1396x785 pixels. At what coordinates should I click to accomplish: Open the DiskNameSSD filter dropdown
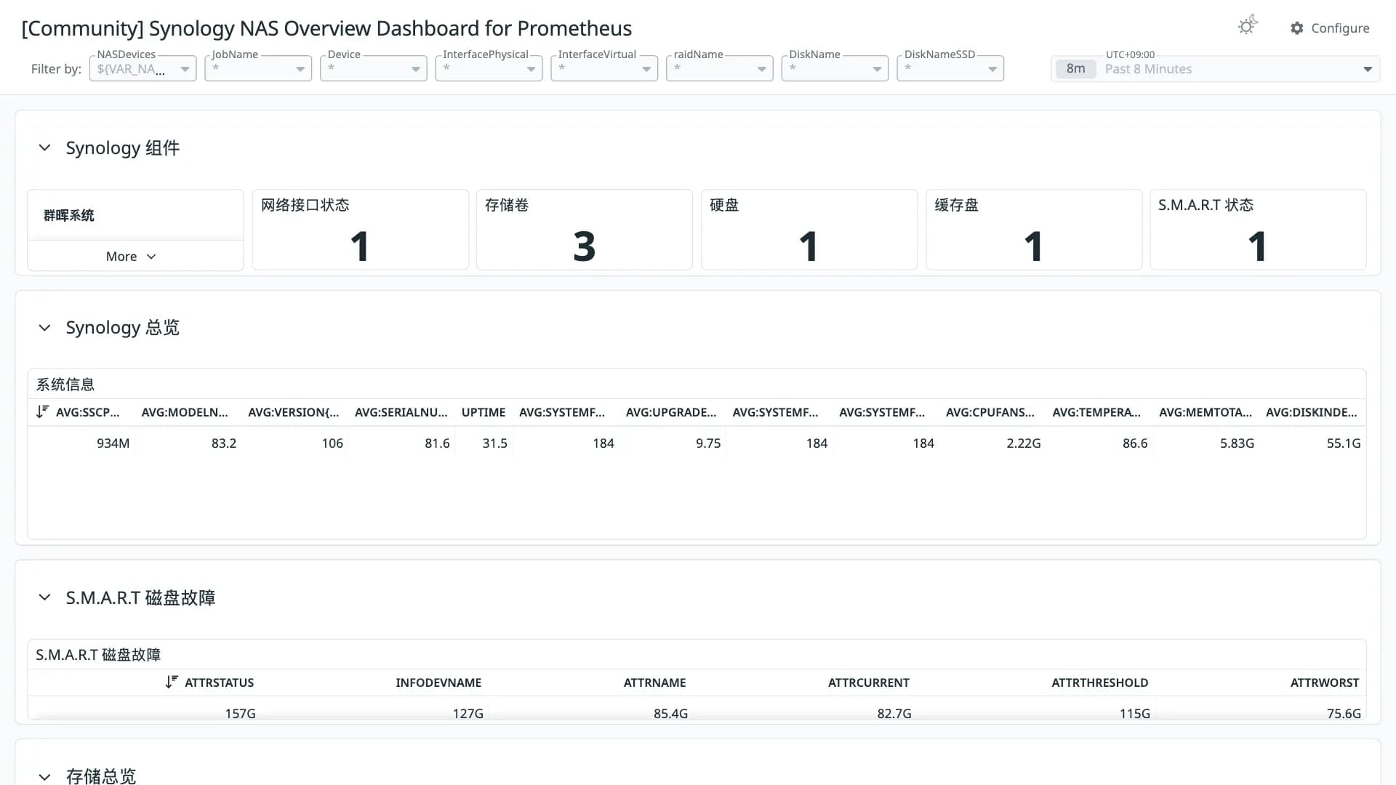[x=950, y=68]
